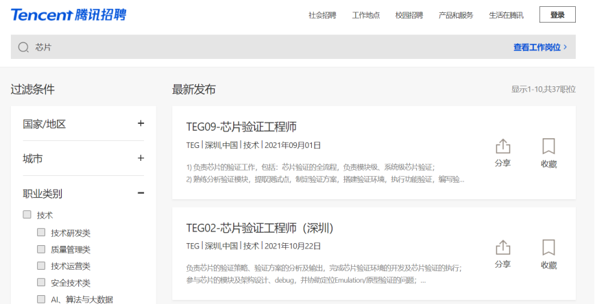
Task: Enable the 质量管理类 filter checkbox
Action: click(41, 249)
